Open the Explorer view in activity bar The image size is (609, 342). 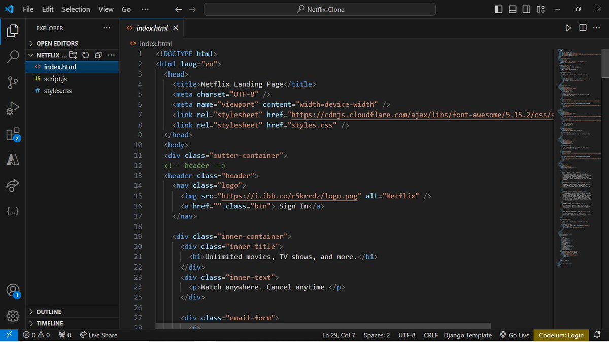click(13, 30)
